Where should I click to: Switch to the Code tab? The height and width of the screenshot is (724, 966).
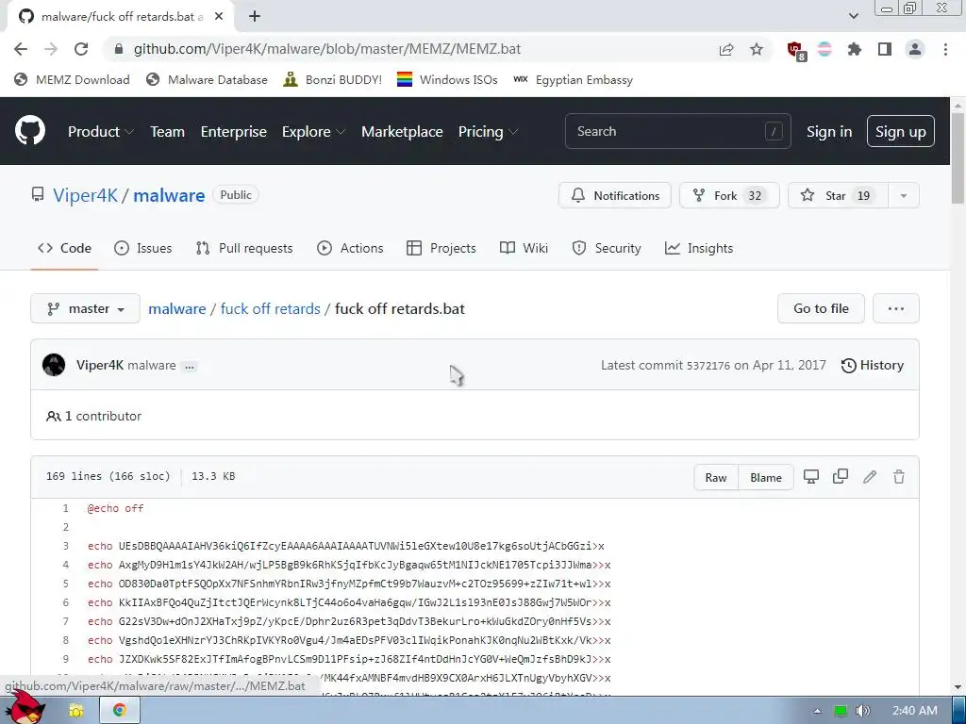click(x=64, y=248)
